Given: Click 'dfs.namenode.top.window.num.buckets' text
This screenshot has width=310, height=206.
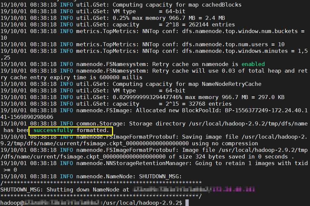Looking at the screenshot, I should pyautogui.click(x=240, y=31).
